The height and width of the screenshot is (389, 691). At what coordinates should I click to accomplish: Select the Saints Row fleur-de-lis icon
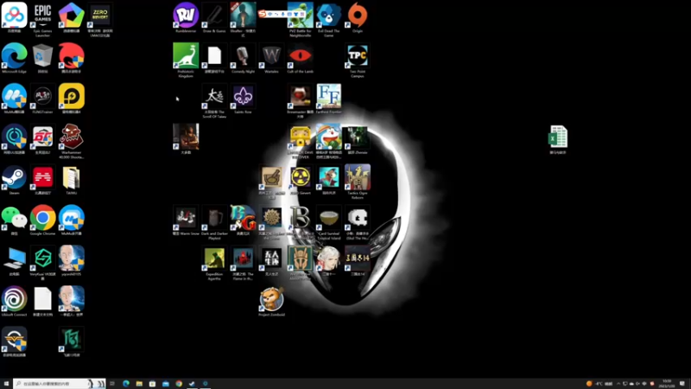(x=243, y=97)
